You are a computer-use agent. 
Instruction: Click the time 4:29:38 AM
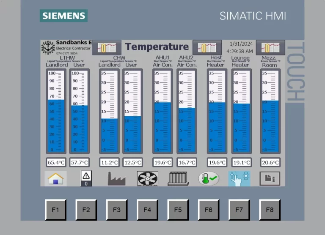coord(240,51)
